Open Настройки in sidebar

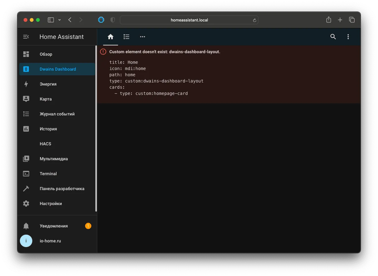click(57, 203)
